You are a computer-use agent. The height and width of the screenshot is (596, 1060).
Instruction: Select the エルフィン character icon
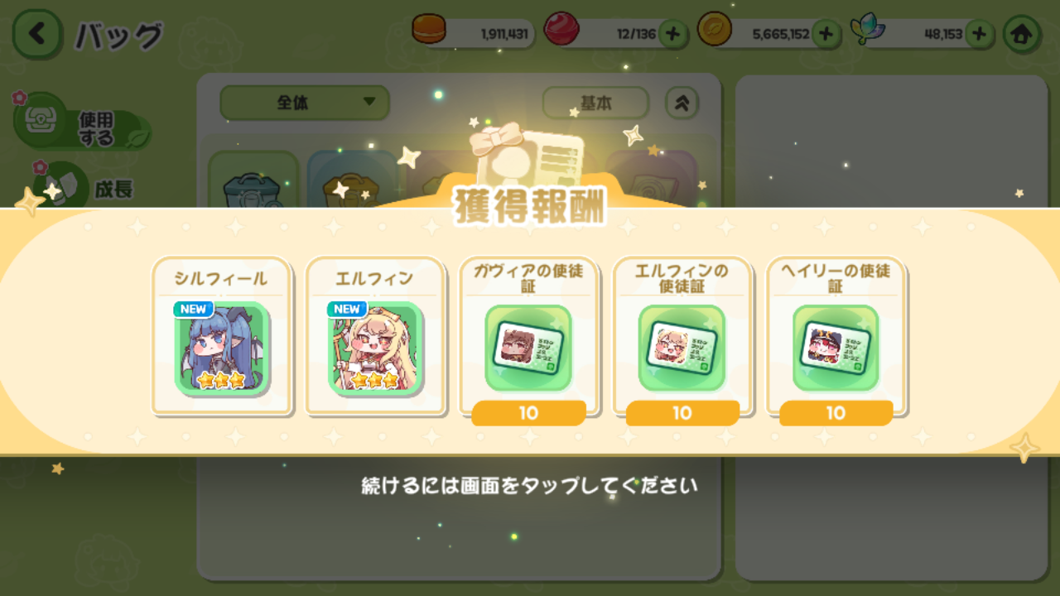click(x=376, y=348)
